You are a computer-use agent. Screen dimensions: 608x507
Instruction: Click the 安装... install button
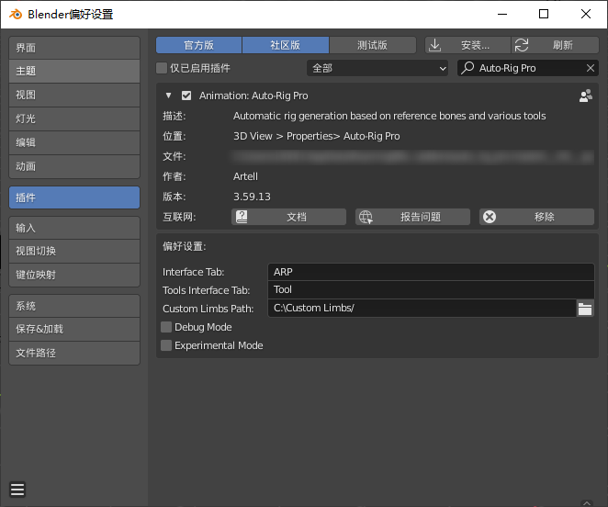pyautogui.click(x=467, y=45)
